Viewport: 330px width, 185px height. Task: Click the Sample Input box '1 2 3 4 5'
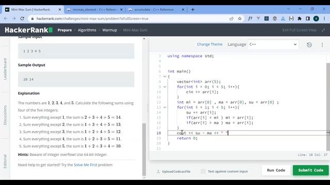[76, 51]
